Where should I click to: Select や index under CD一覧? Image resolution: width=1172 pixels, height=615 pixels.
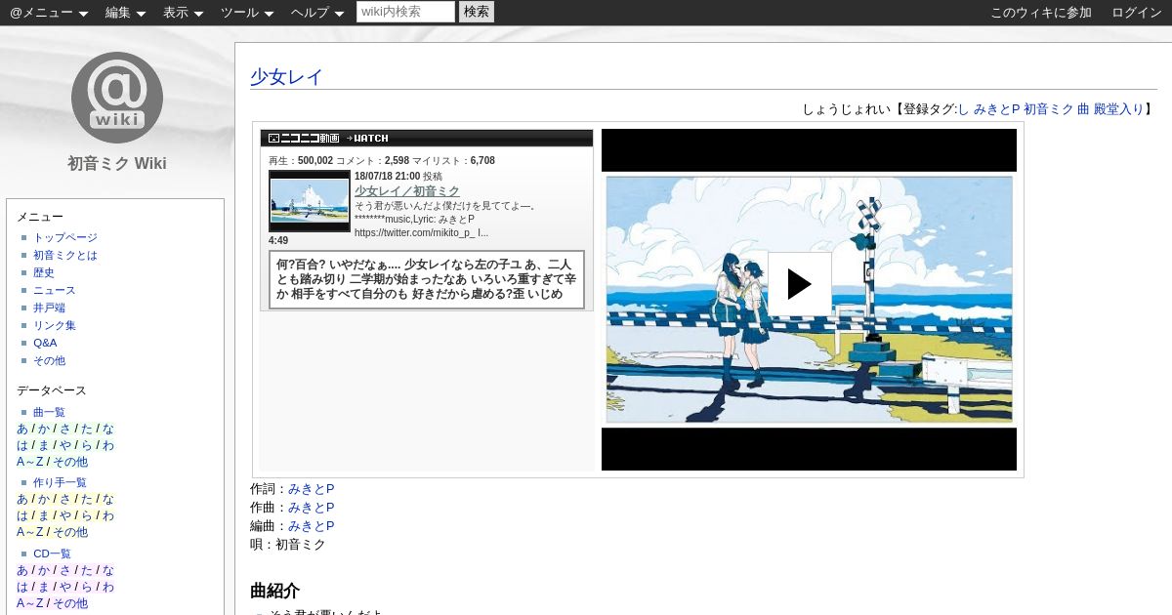click(64, 587)
